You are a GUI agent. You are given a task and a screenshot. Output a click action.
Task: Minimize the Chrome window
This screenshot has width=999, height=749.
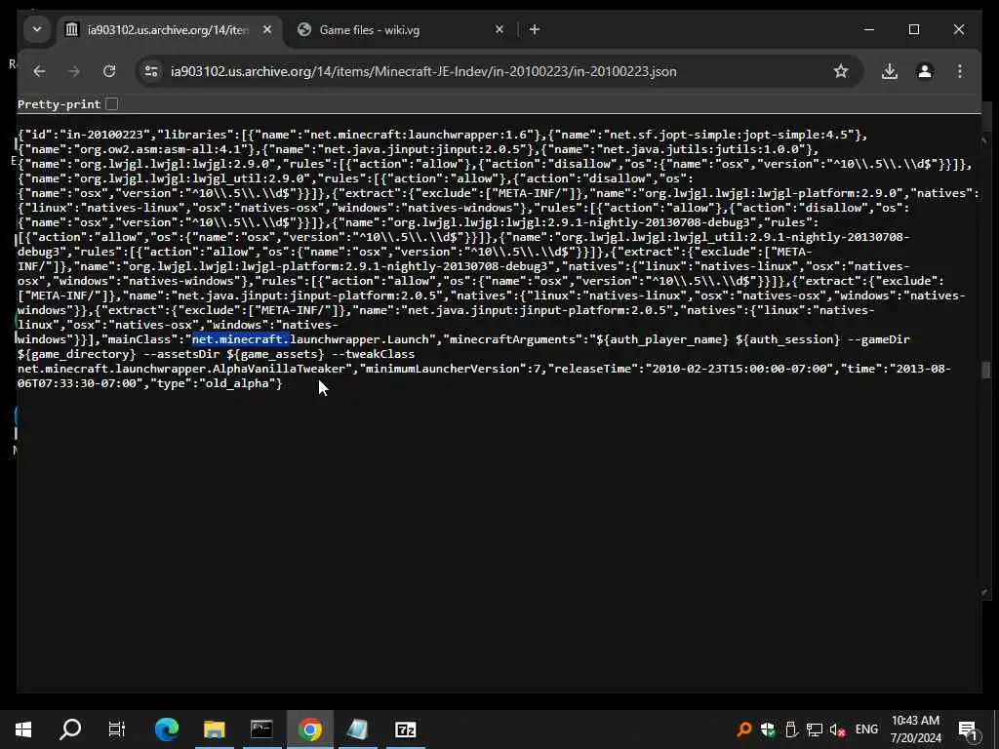tap(869, 29)
